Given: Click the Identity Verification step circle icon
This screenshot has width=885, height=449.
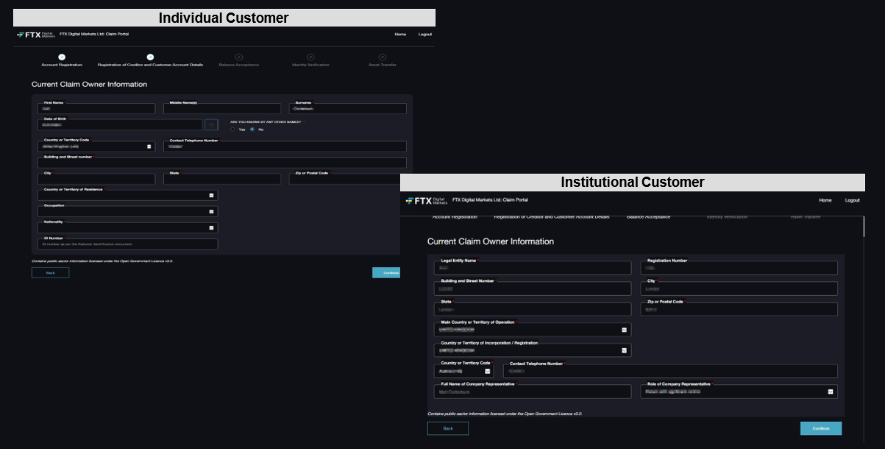Looking at the screenshot, I should (x=310, y=57).
